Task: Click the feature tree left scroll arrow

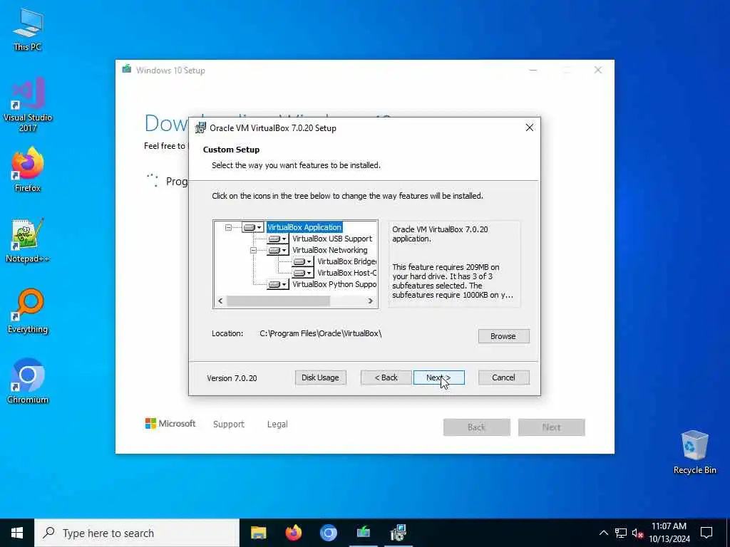Action: (x=220, y=301)
